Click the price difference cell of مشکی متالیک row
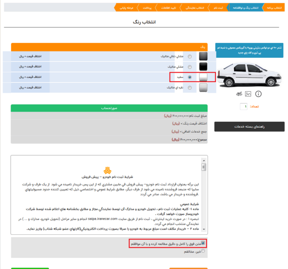 (30, 66)
